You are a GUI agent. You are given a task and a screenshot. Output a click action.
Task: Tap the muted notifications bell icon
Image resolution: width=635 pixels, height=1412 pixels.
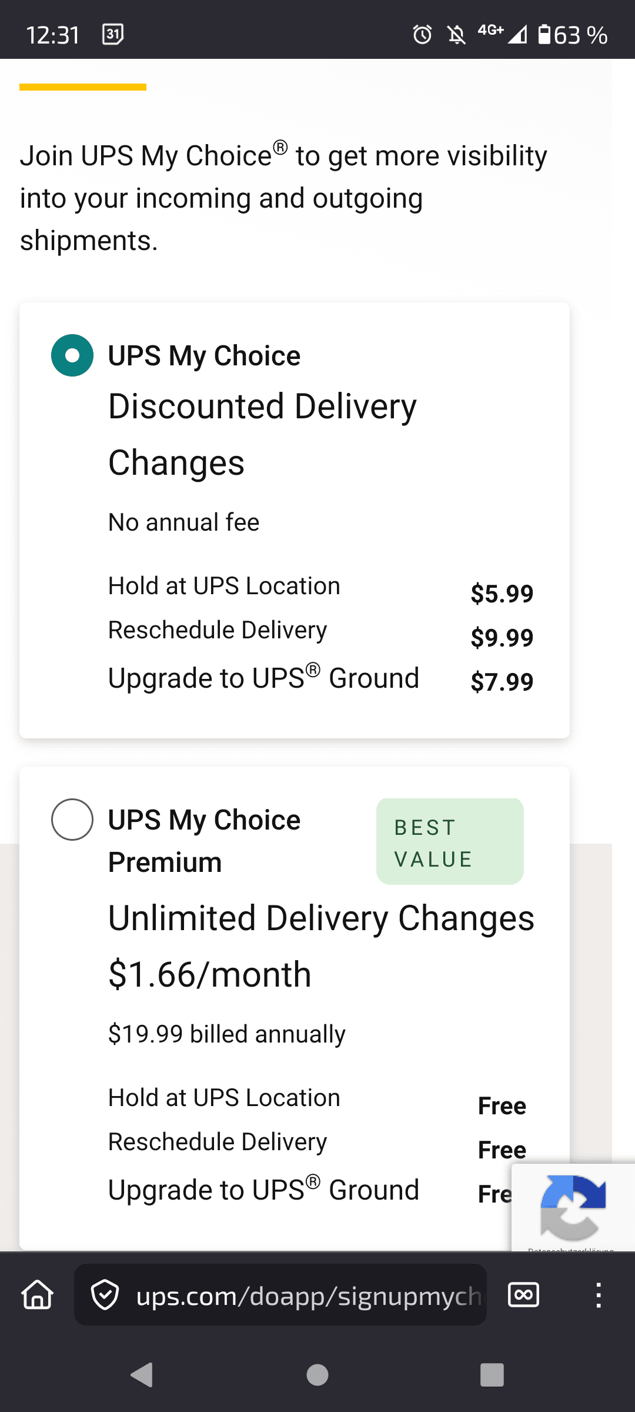[456, 35]
